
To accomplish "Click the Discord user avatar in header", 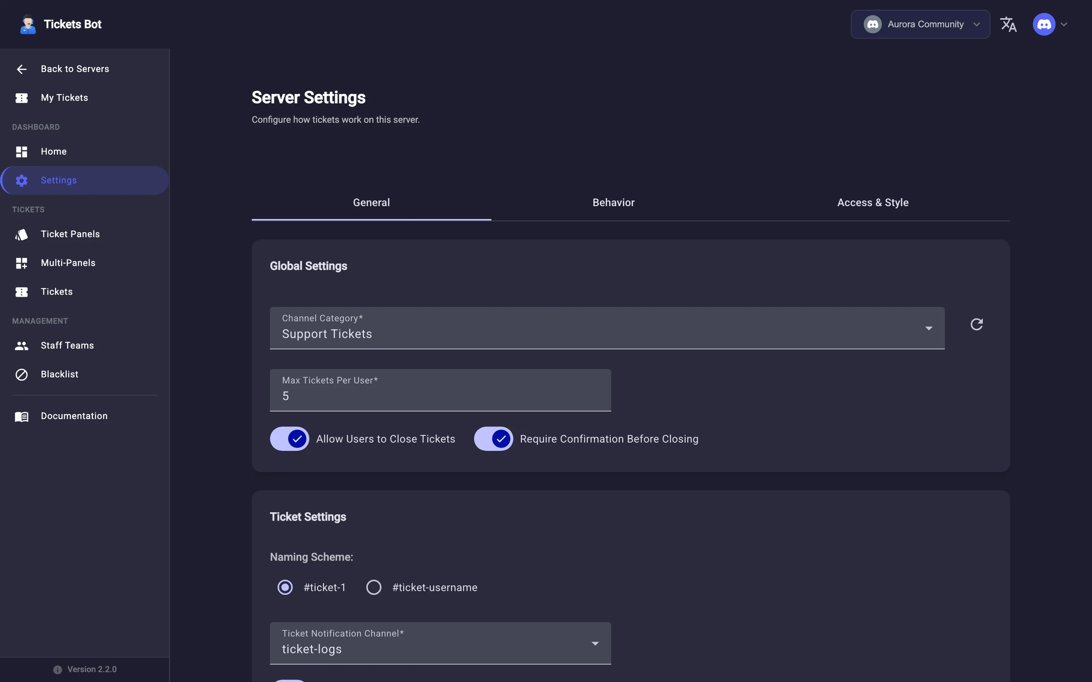I will click(x=1044, y=24).
